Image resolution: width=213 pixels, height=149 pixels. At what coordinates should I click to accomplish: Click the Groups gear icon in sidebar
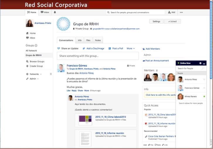[36, 46]
